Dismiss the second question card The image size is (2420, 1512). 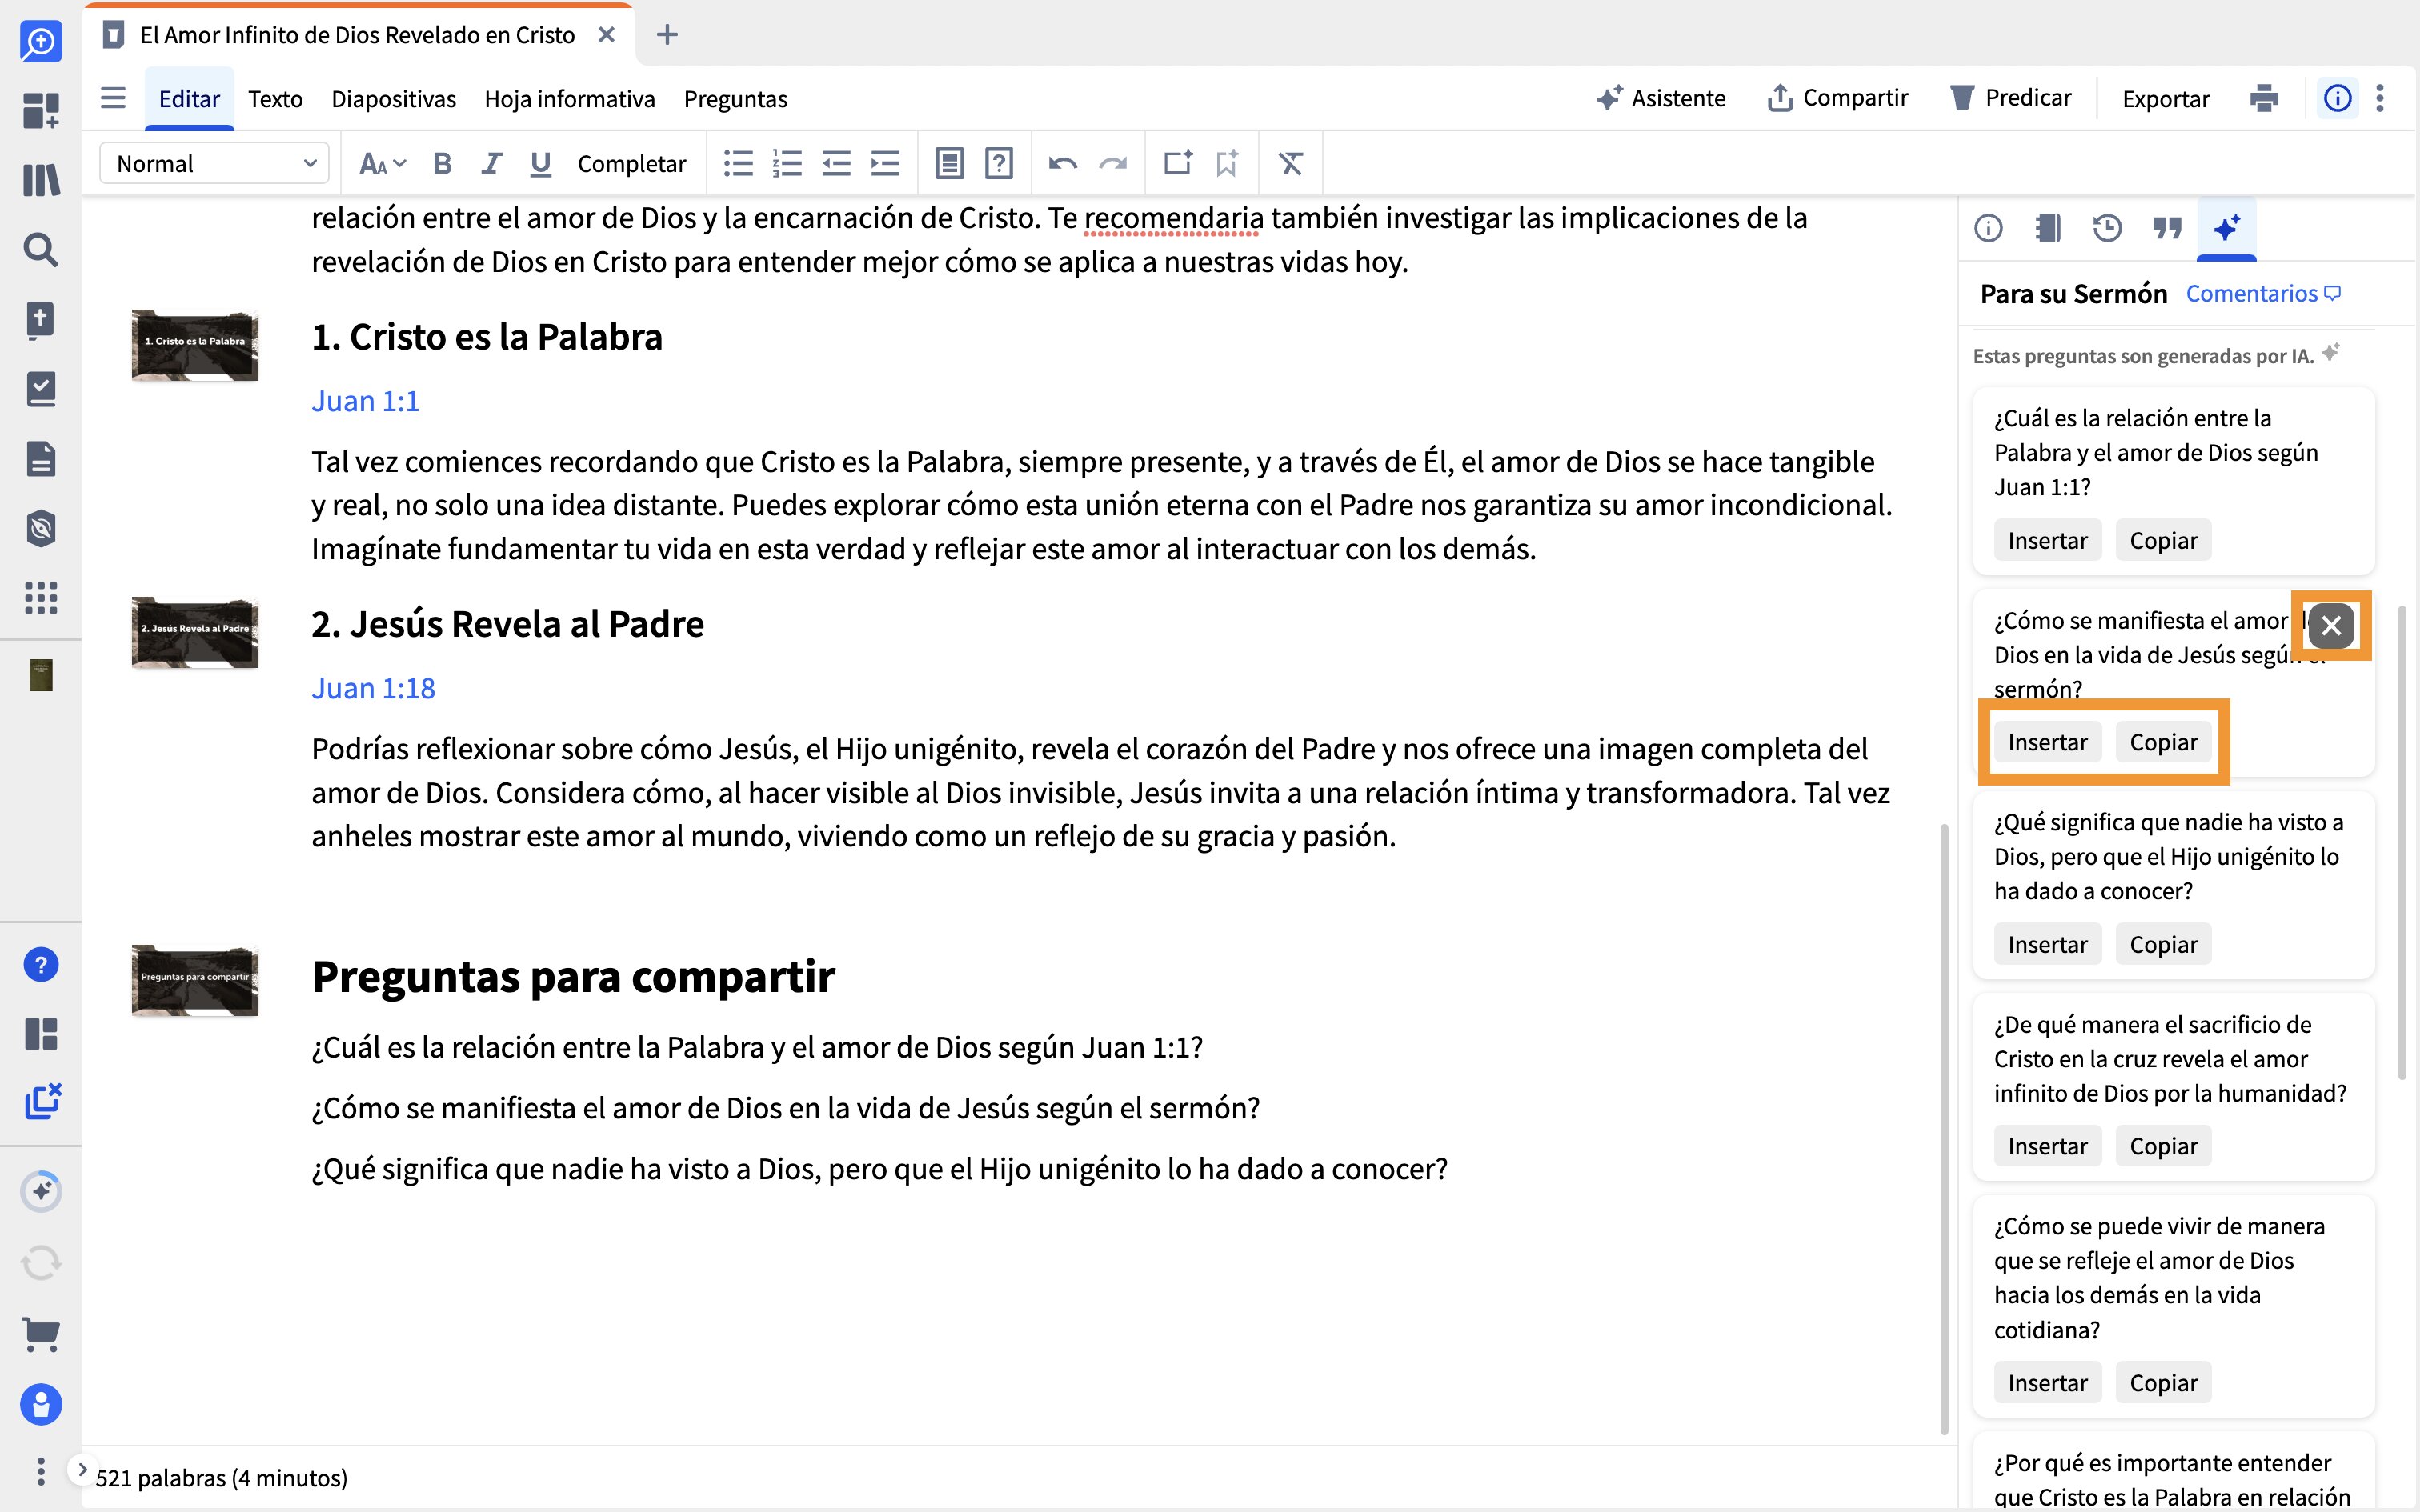[2331, 626]
